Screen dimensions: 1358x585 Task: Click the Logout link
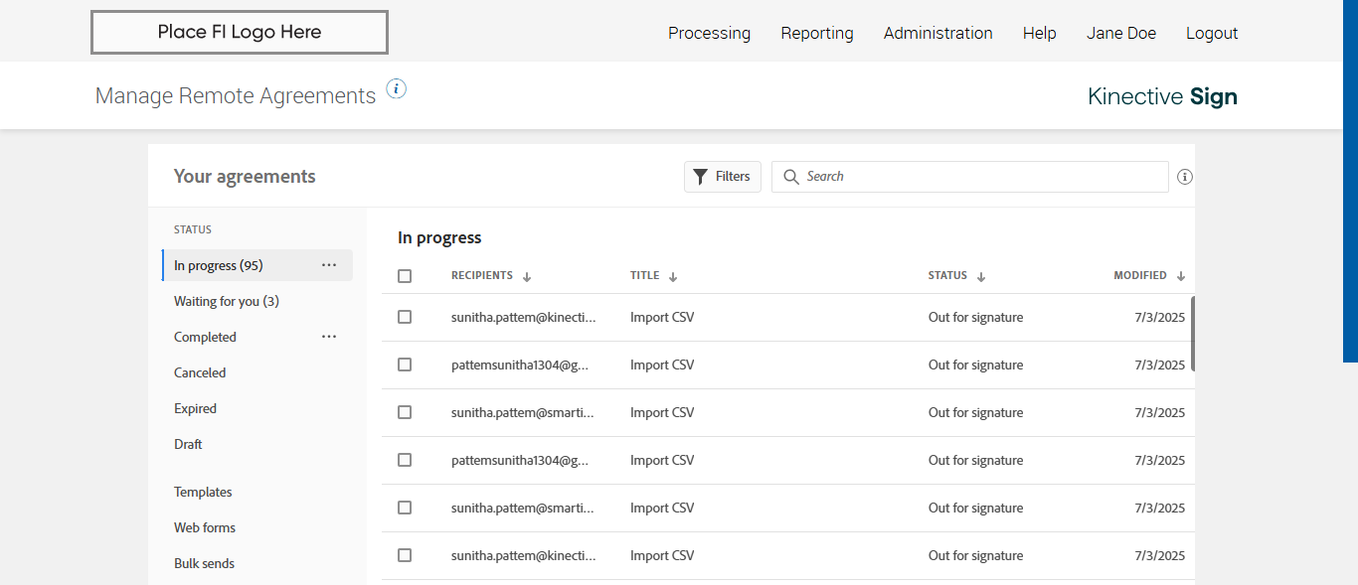pos(1212,33)
